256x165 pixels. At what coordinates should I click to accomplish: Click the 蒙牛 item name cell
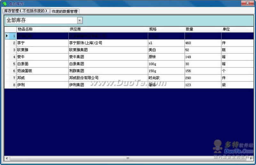(x=43, y=57)
